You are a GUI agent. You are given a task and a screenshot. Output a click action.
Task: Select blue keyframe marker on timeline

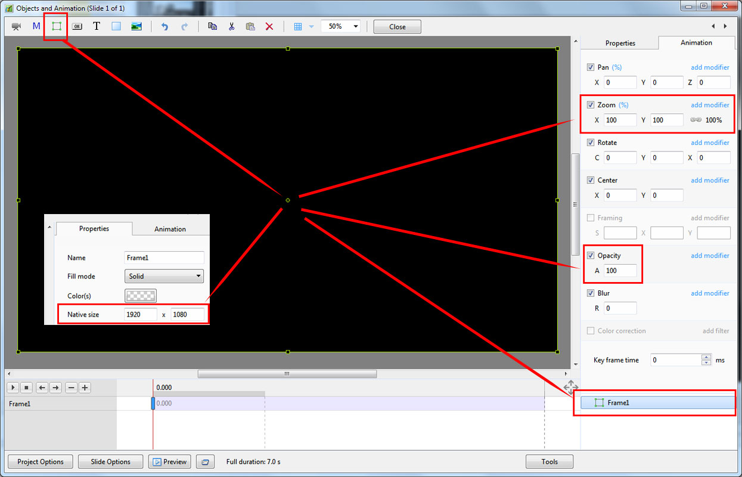[x=153, y=404]
